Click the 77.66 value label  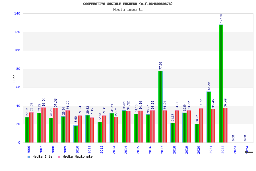click(x=160, y=66)
